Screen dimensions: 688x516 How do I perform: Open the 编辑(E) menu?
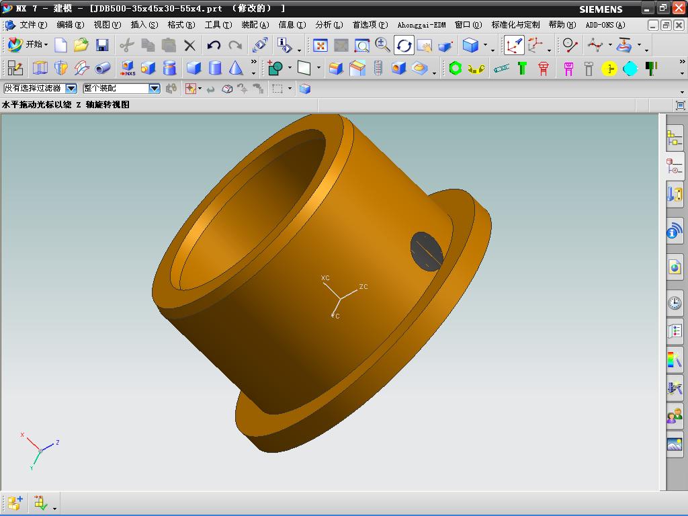70,25
